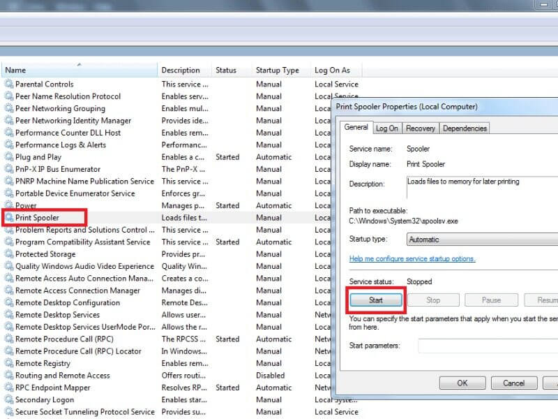Open the Recovery tab
Image resolution: width=558 pixels, height=419 pixels.
tap(421, 128)
